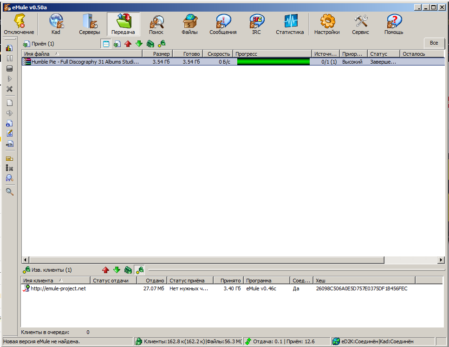This screenshot has height=347, width=449.
Task: Open the Серверы (servers) page
Action: 89,24
